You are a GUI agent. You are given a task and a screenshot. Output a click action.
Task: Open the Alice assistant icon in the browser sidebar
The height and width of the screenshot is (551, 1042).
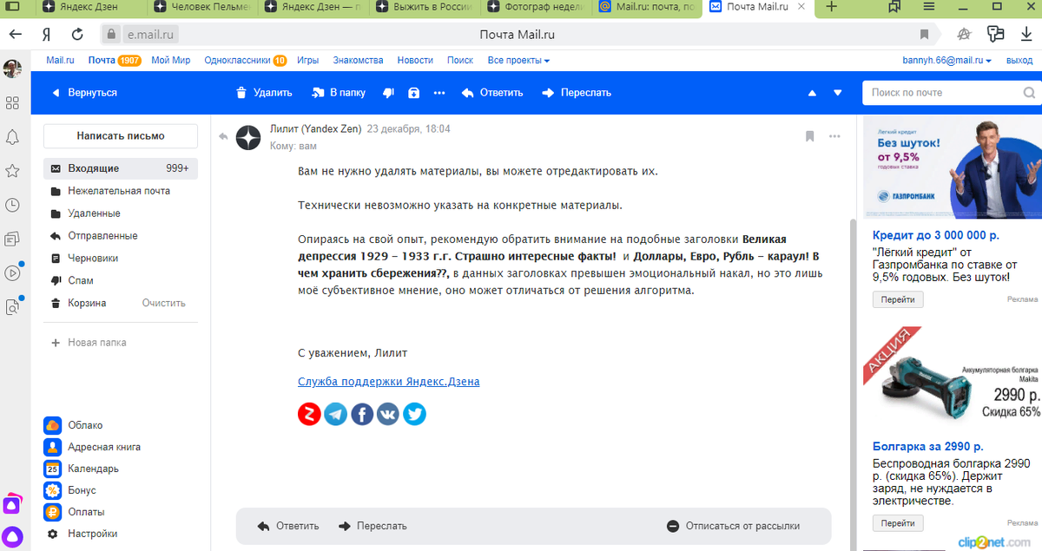point(12,535)
